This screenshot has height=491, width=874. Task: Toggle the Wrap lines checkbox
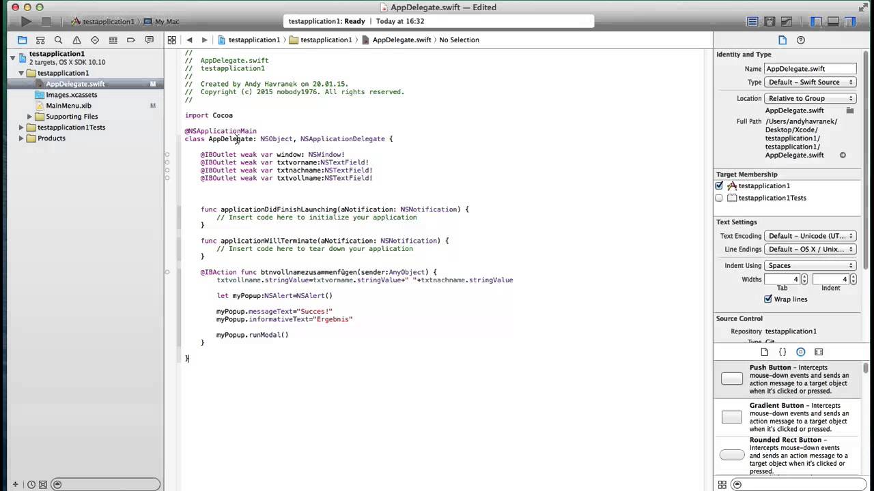[x=768, y=299]
